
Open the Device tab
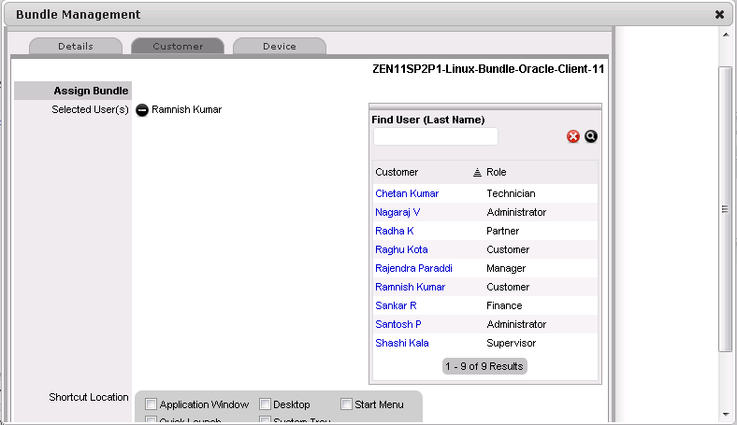[x=279, y=46]
